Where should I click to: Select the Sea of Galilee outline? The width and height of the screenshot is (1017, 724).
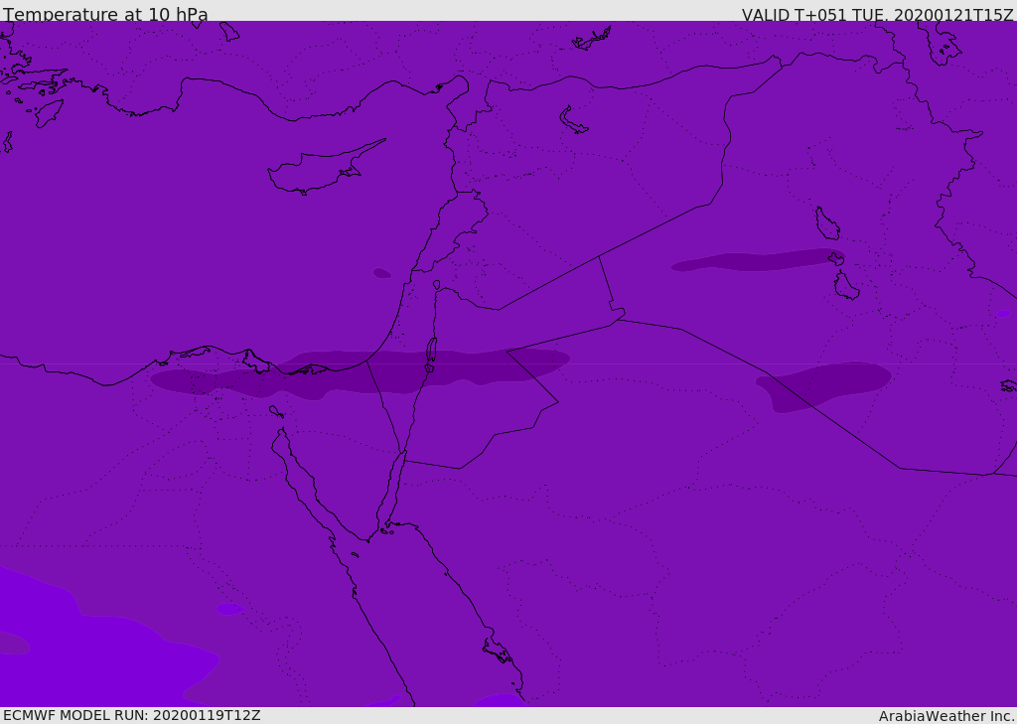click(436, 285)
